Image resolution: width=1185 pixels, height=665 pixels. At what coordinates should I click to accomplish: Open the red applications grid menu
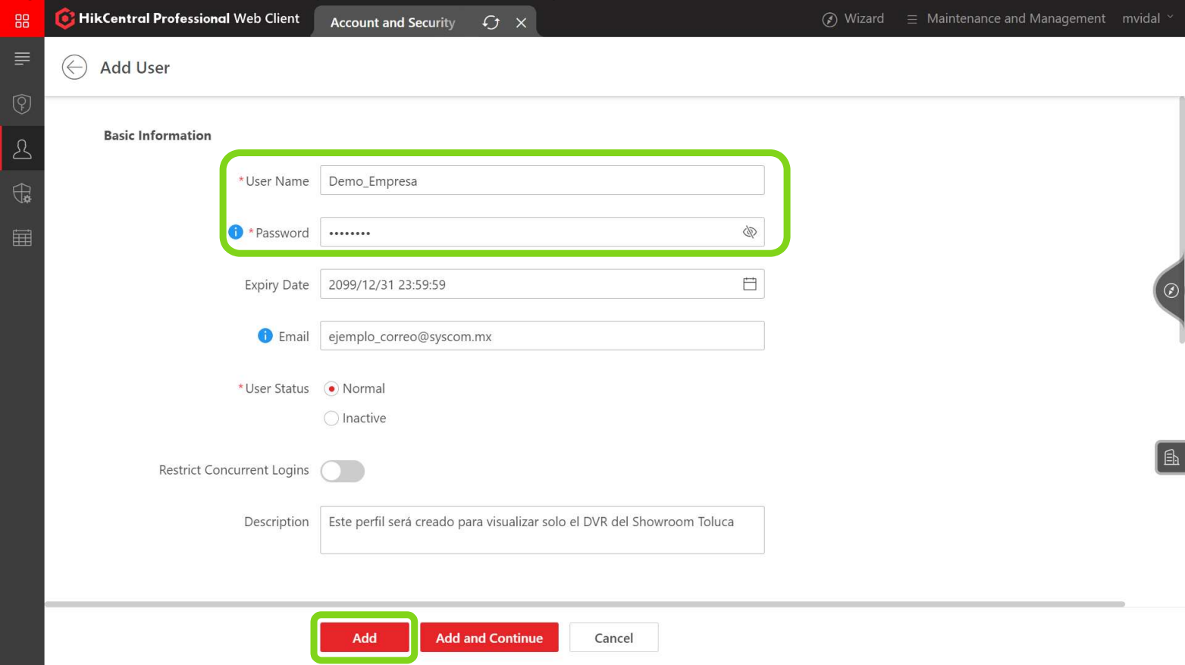tap(22, 19)
